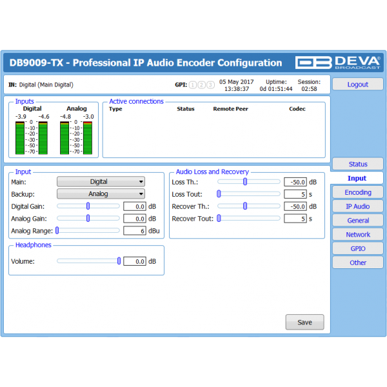Click the Digital Gain value field
The width and height of the screenshot is (387, 387).
[135, 206]
